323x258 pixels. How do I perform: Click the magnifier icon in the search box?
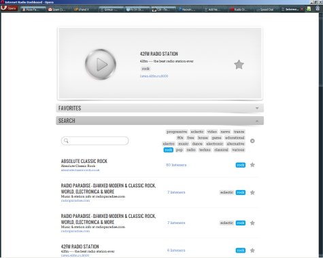66,141
